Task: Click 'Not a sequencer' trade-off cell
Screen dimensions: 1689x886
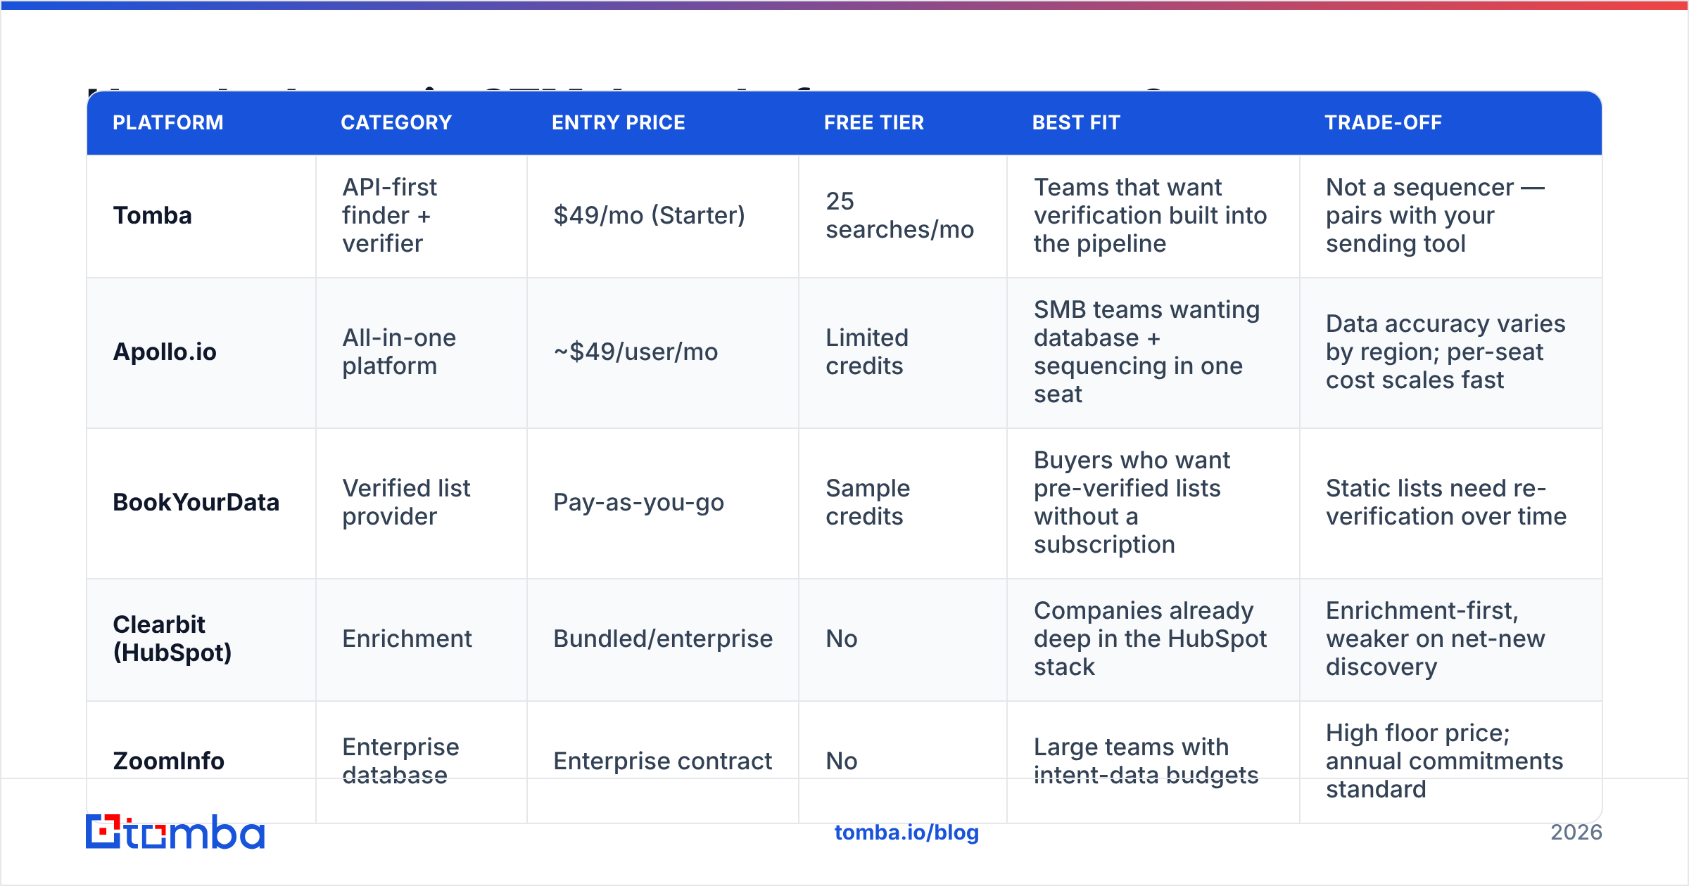Action: (1451, 216)
